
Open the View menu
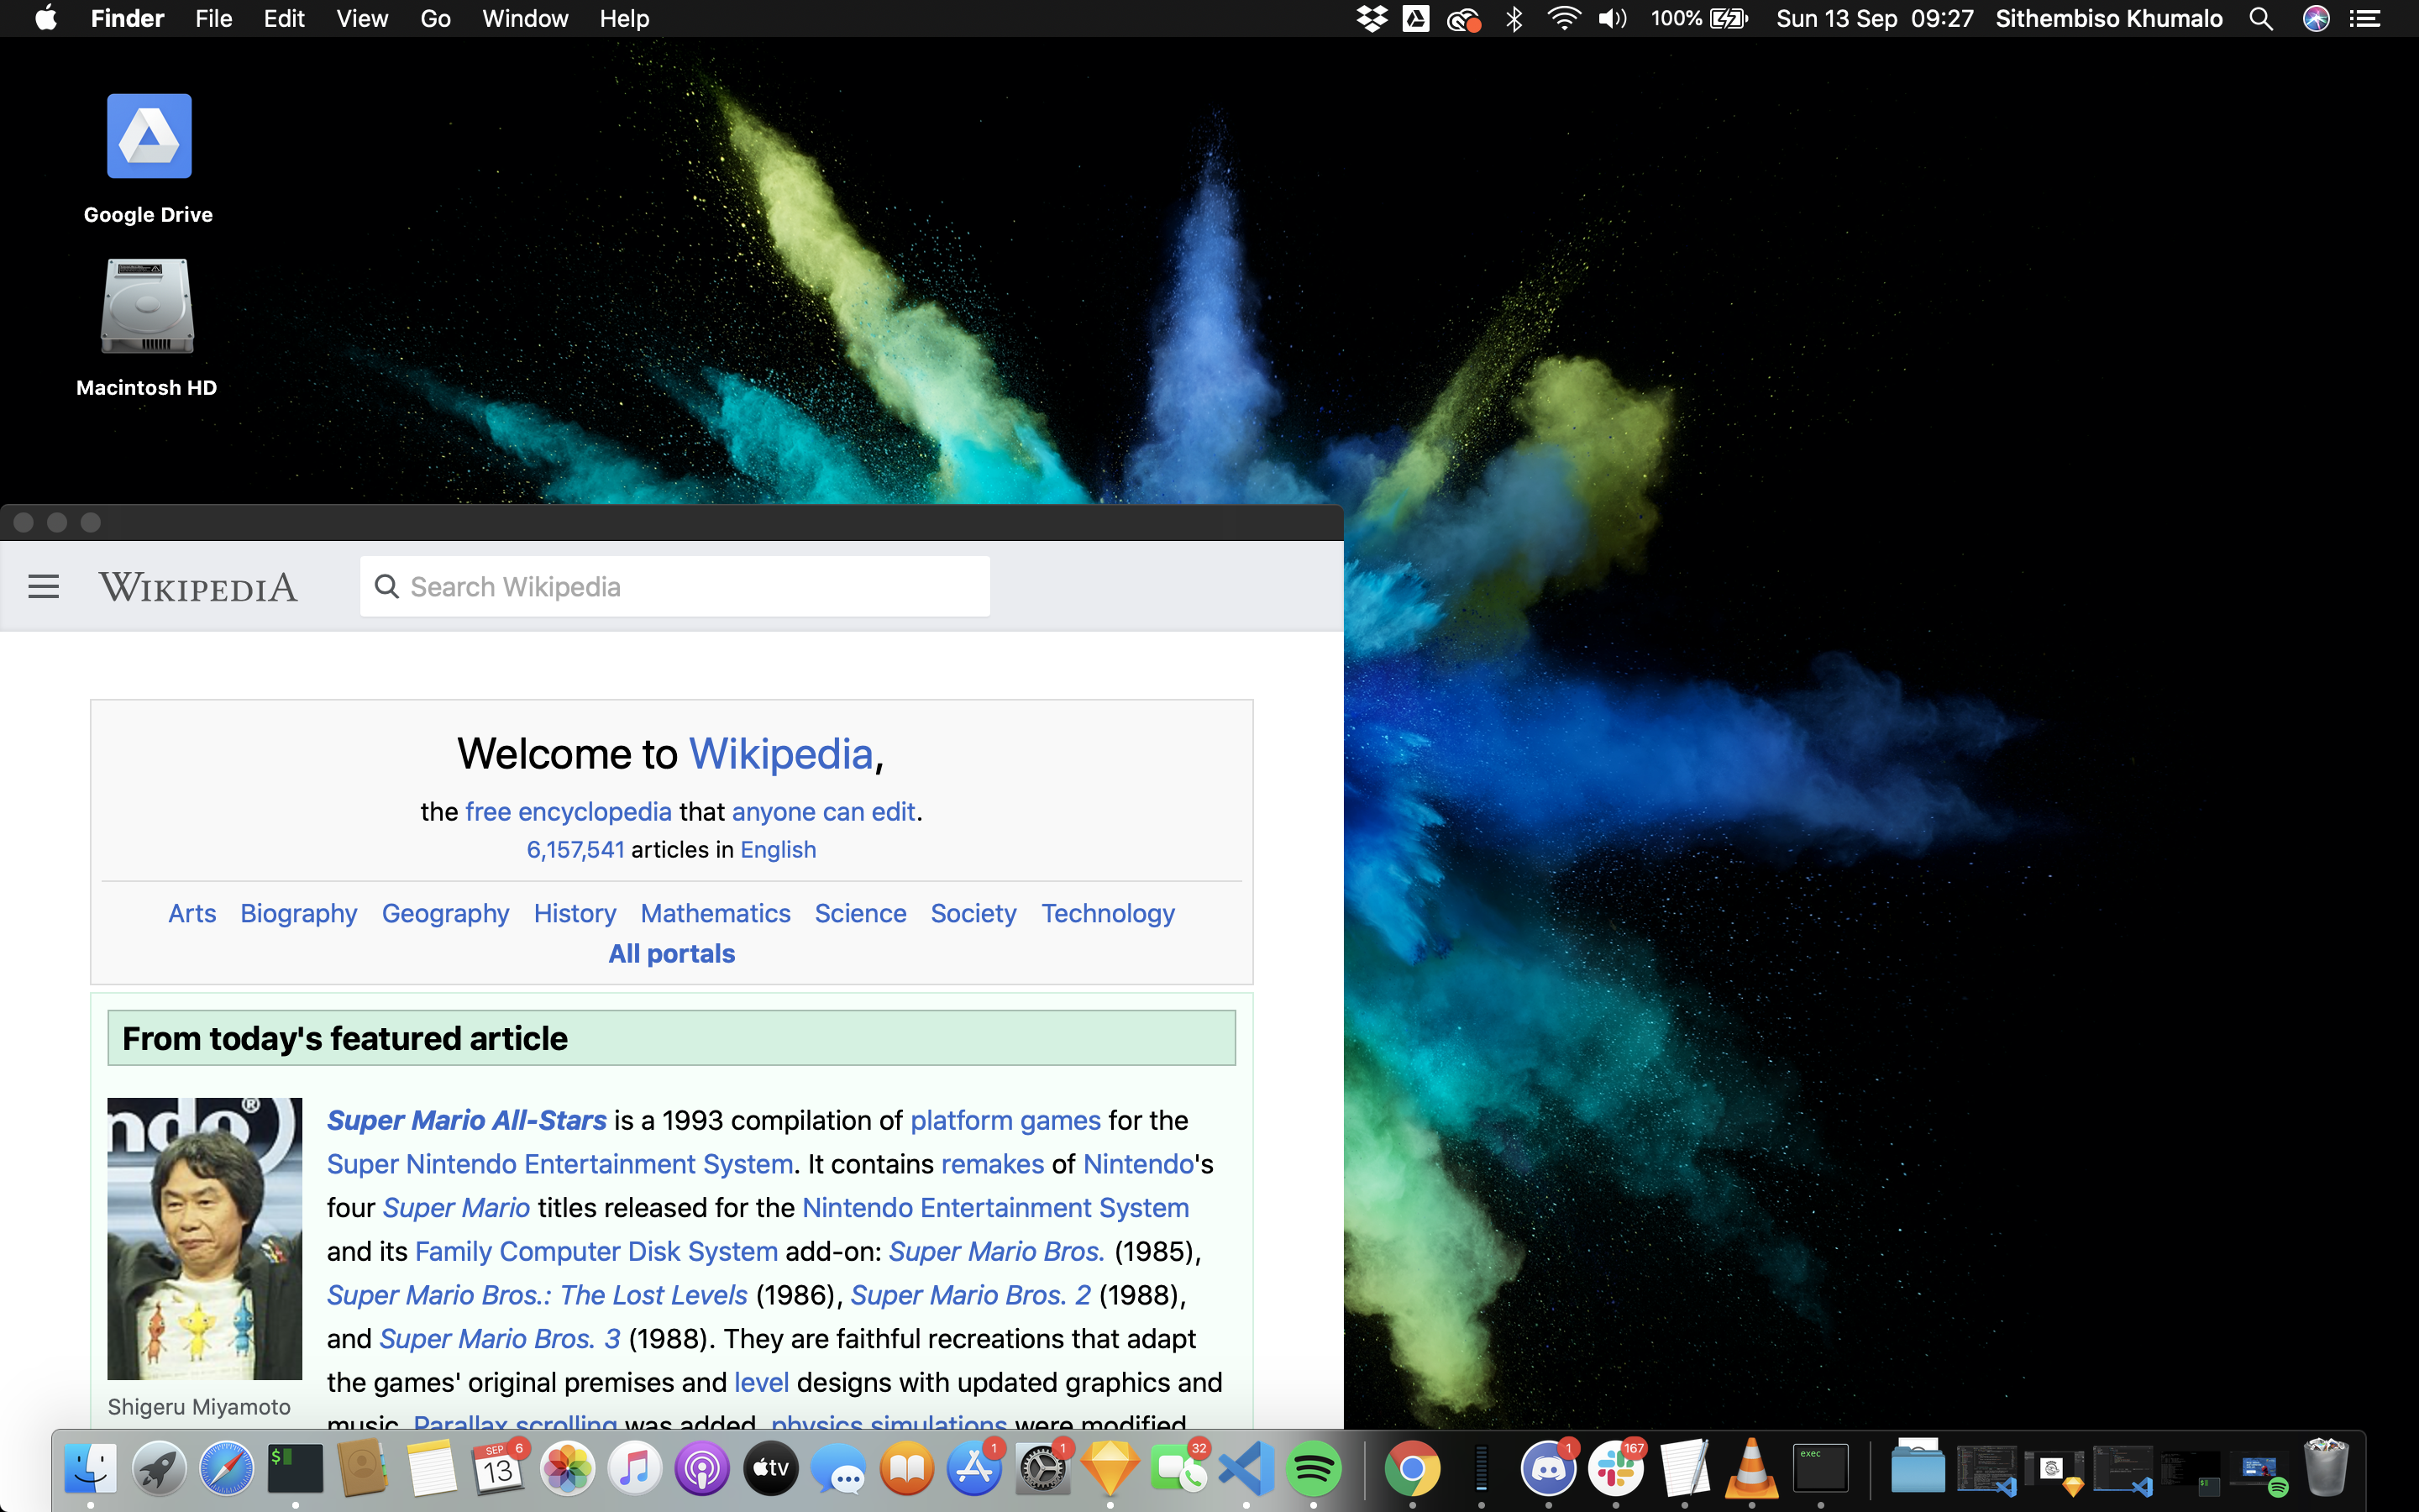click(362, 18)
